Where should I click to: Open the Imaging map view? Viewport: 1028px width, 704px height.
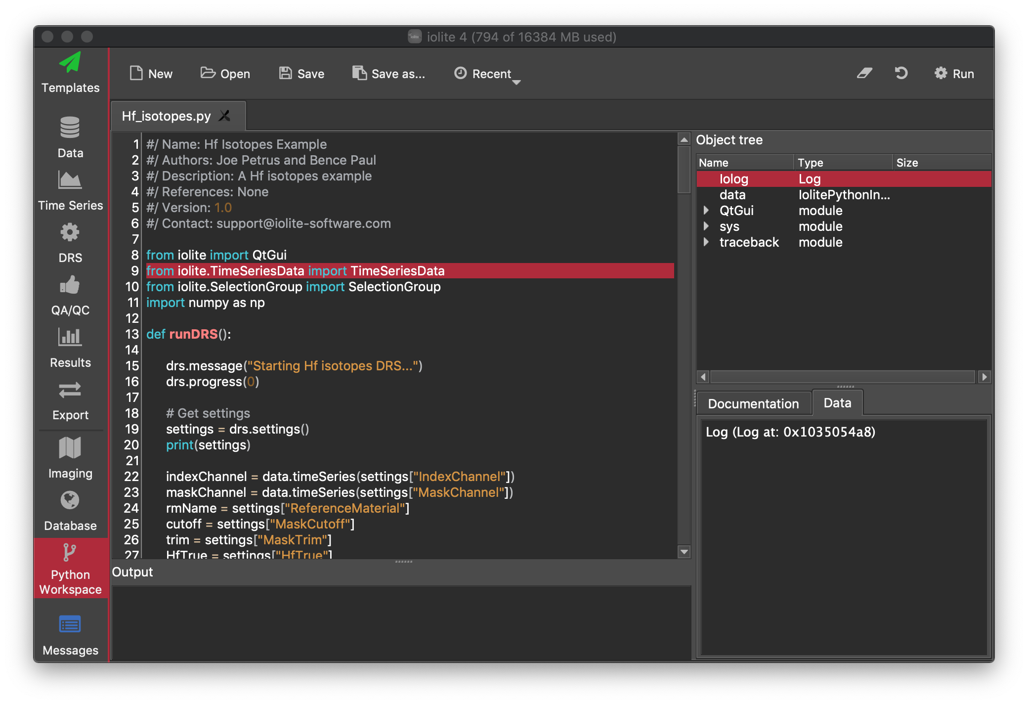(x=70, y=458)
